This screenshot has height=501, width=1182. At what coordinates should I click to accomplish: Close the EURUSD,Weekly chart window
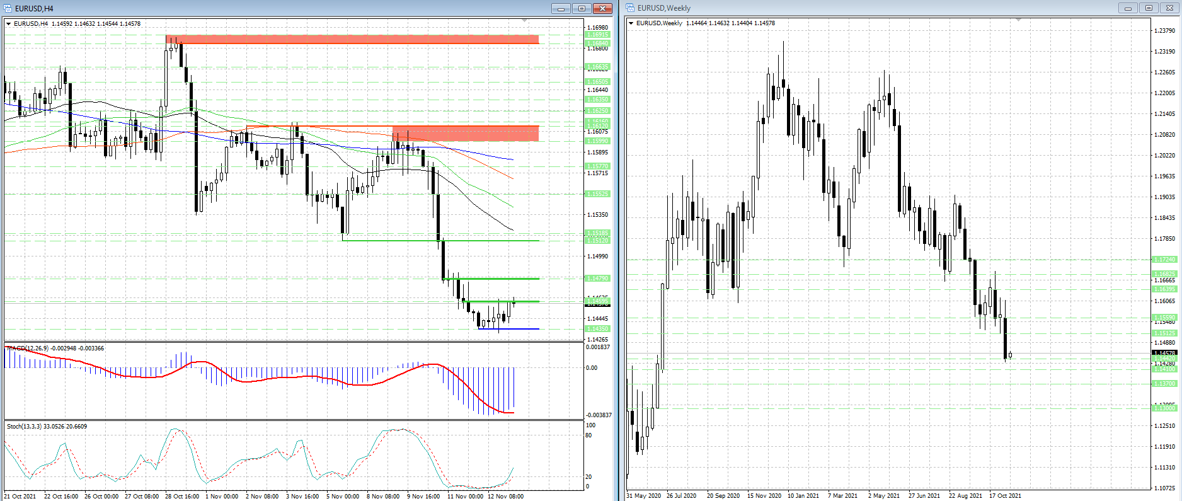coord(1170,8)
